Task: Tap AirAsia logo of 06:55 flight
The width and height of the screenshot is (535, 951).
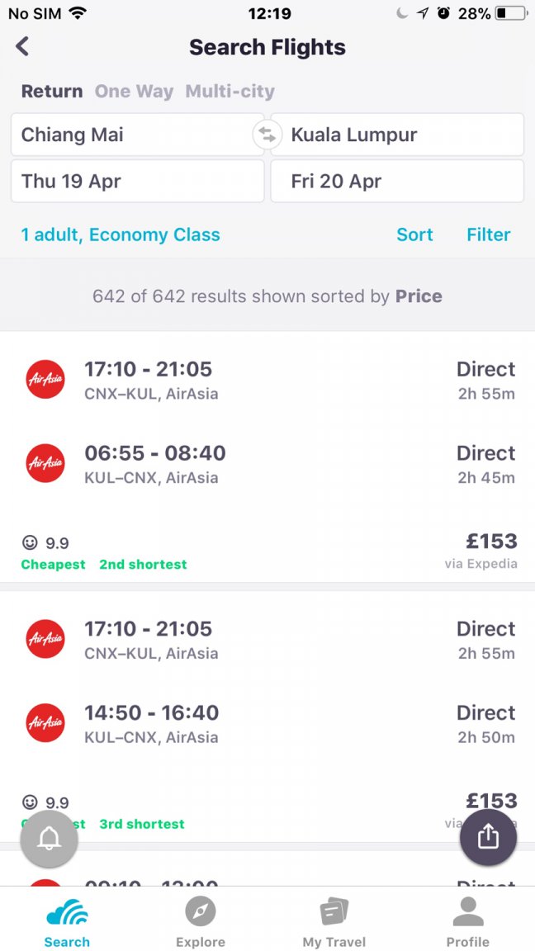Action: [x=45, y=463]
